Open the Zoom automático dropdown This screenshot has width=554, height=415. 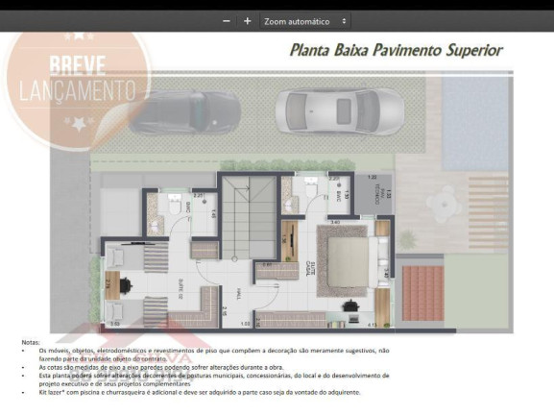click(305, 21)
